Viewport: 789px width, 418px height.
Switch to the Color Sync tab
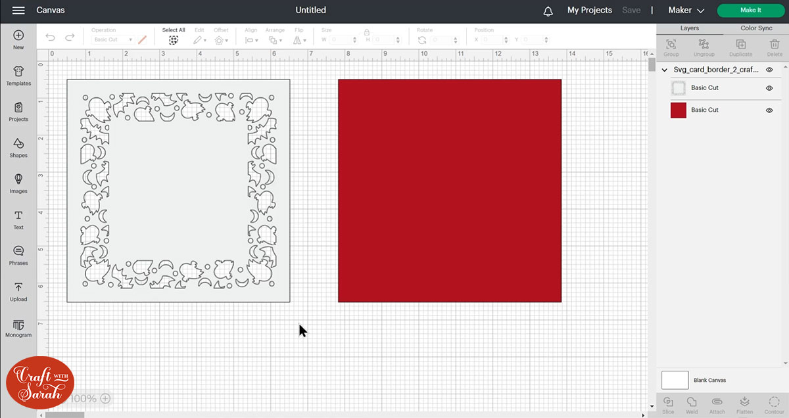click(x=756, y=28)
